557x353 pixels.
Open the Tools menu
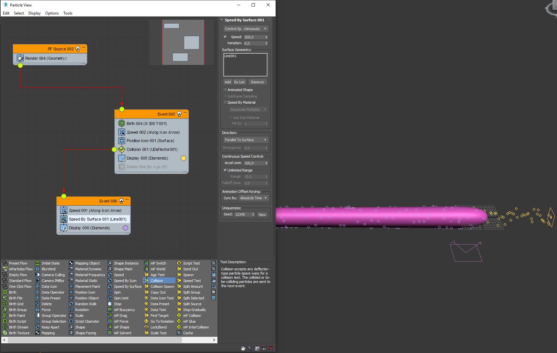click(68, 13)
